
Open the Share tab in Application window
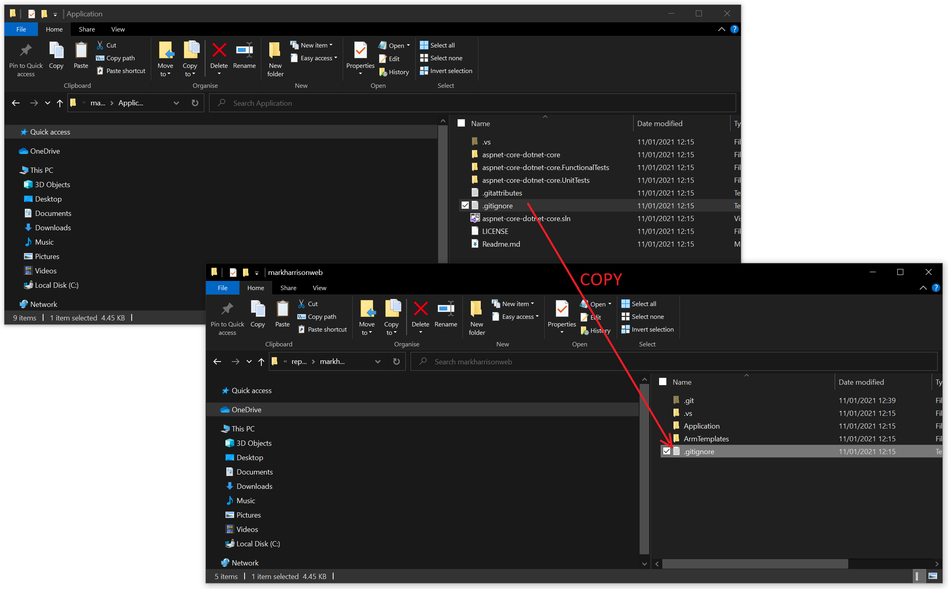tap(87, 29)
